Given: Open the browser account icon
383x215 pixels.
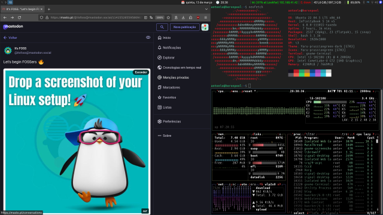Looking at the screenshot, I should point(176,17).
